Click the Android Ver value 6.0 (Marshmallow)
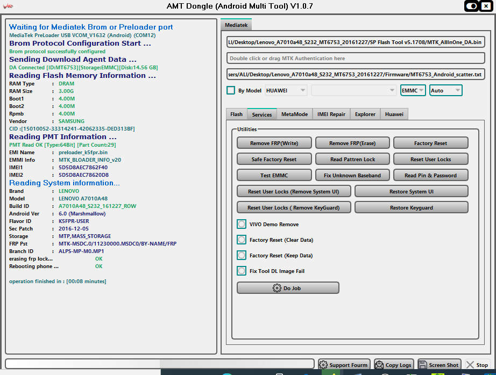The width and height of the screenshot is (496, 375). [82, 214]
